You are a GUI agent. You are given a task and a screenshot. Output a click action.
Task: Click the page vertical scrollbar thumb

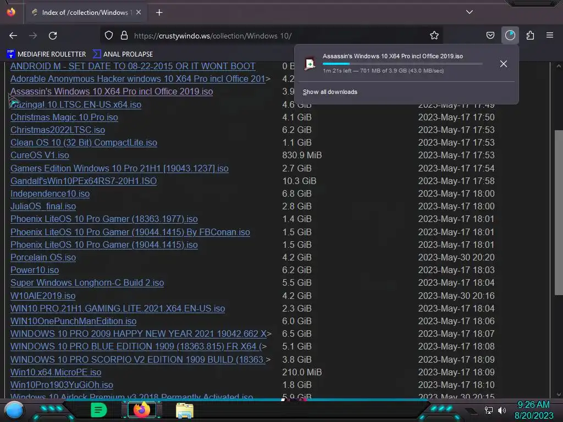[559, 212]
